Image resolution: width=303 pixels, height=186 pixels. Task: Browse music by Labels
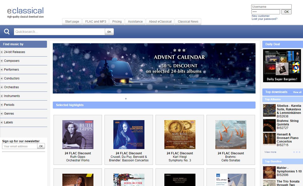coord(8,122)
